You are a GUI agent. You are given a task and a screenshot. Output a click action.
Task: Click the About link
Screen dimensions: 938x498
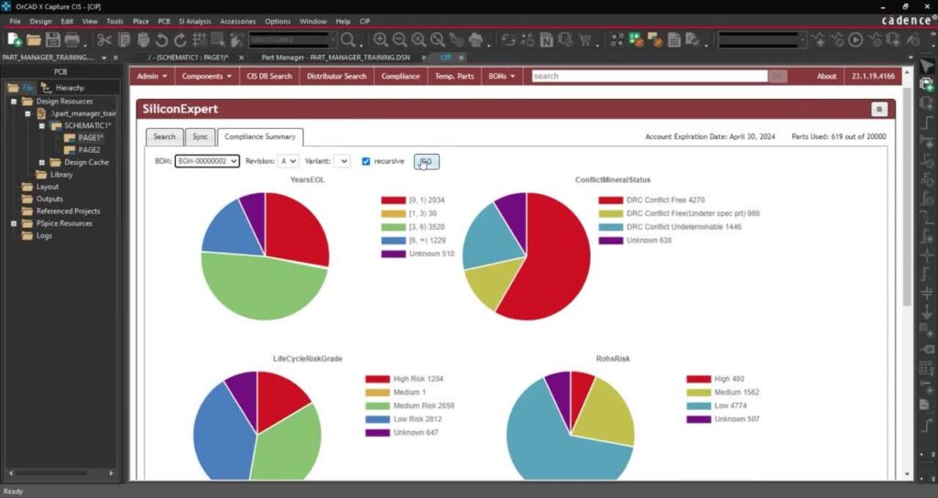(x=827, y=77)
